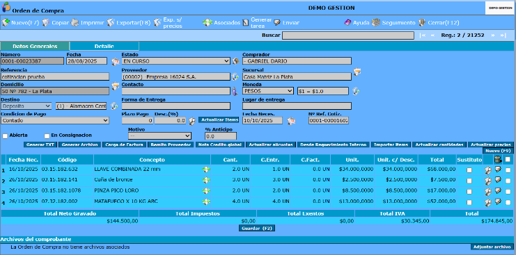516x255 pixels.
Task: Click the green icon on Cuña de bronce row
Action: point(206,180)
